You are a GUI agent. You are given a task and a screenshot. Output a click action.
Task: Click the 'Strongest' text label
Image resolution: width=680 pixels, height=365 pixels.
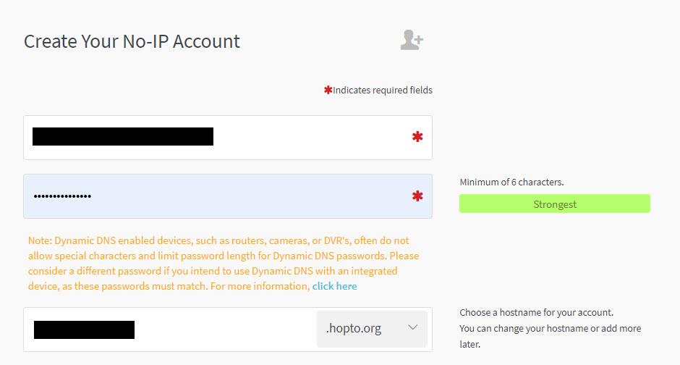tap(555, 204)
